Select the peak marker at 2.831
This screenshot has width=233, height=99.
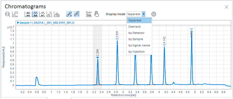coord(117,39)
